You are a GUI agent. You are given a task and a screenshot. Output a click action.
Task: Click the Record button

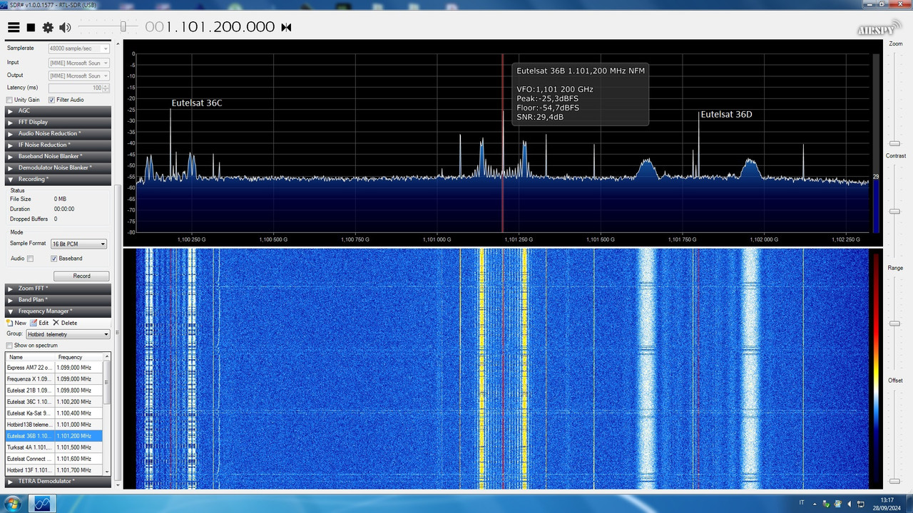tap(81, 276)
